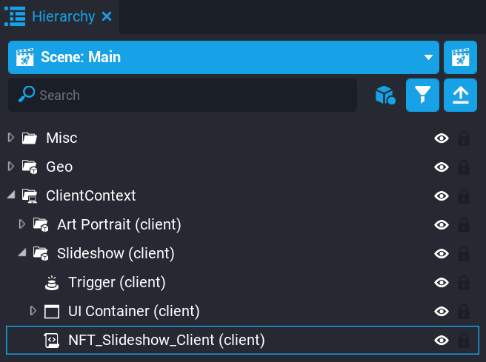Click the scene clapperboard button beside dropdown

click(x=460, y=57)
